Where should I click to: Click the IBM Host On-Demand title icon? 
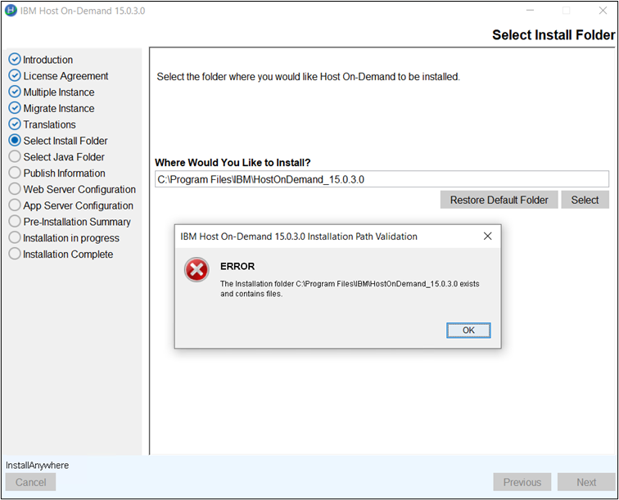[10, 11]
